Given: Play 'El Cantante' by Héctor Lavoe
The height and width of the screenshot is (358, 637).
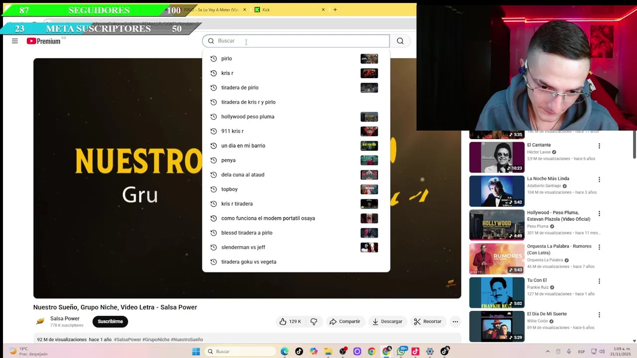Looking at the screenshot, I should tap(497, 157).
